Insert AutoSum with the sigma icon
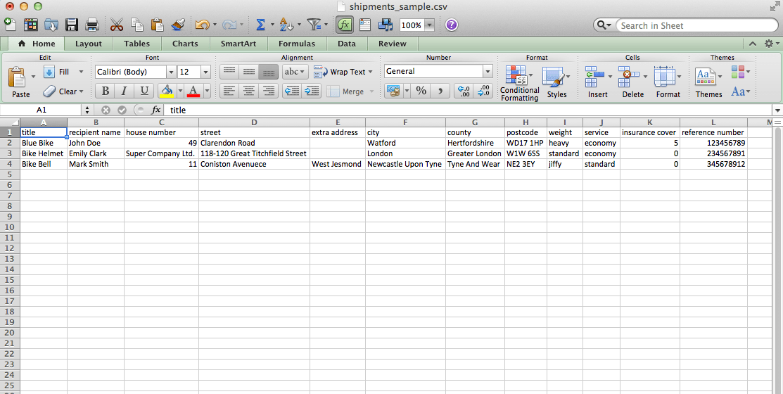 260,25
